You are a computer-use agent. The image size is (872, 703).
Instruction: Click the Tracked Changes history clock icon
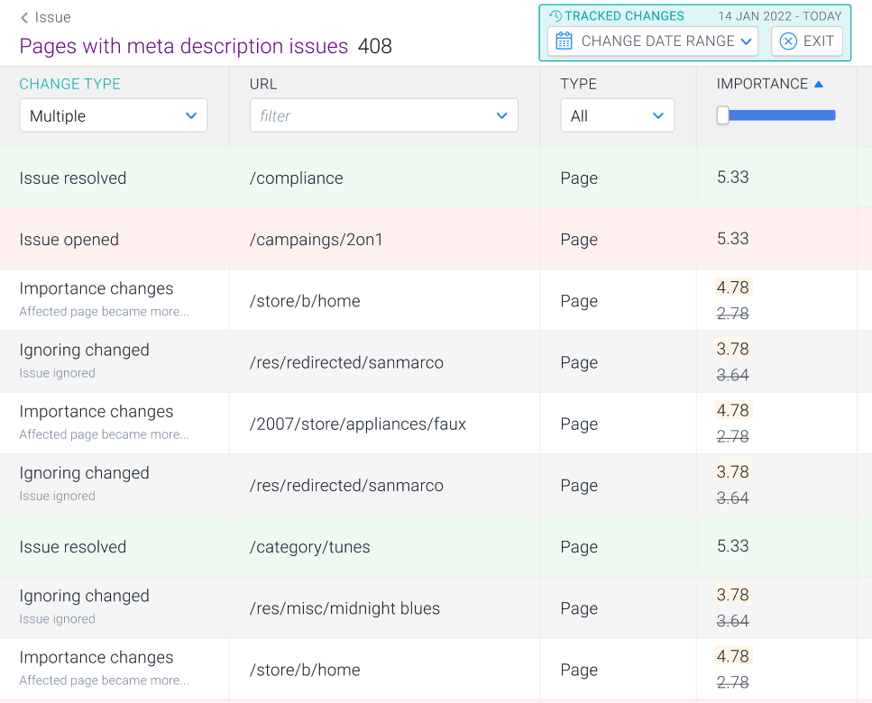click(x=555, y=16)
